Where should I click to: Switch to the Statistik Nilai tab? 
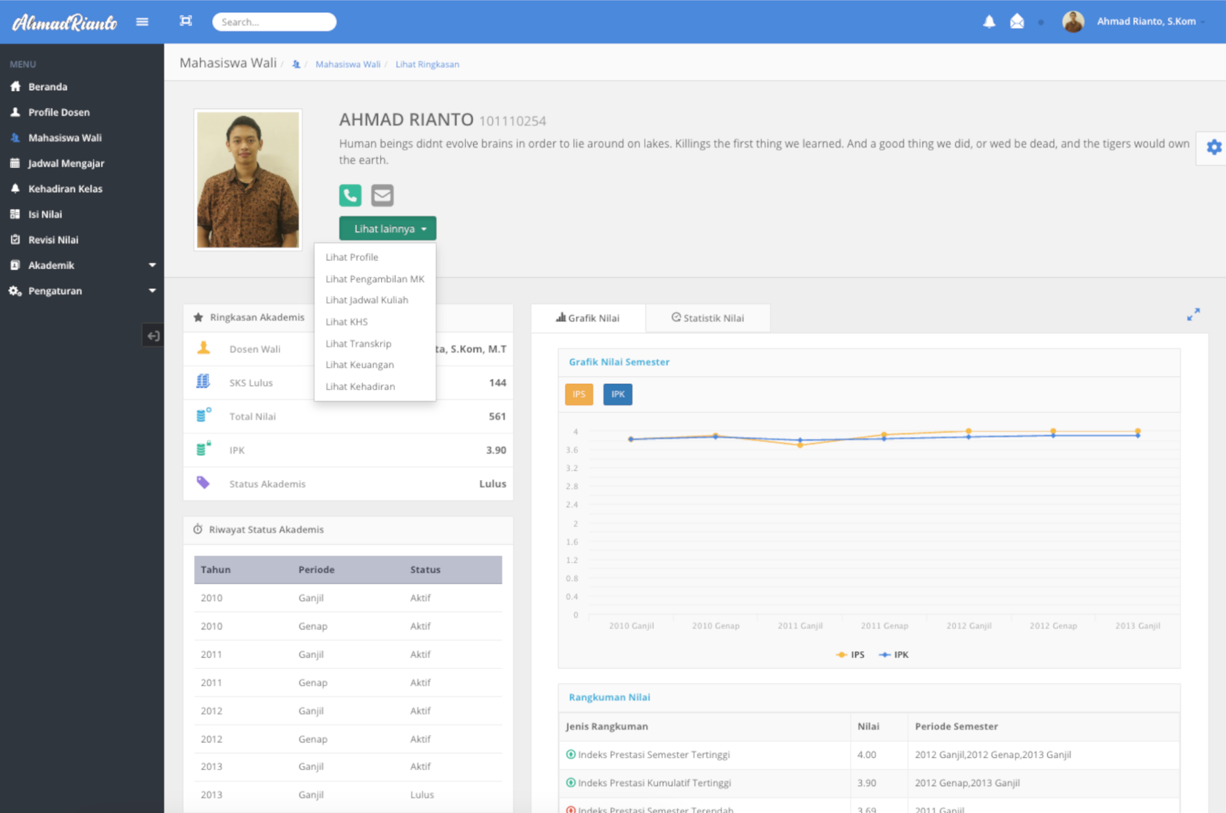(708, 318)
